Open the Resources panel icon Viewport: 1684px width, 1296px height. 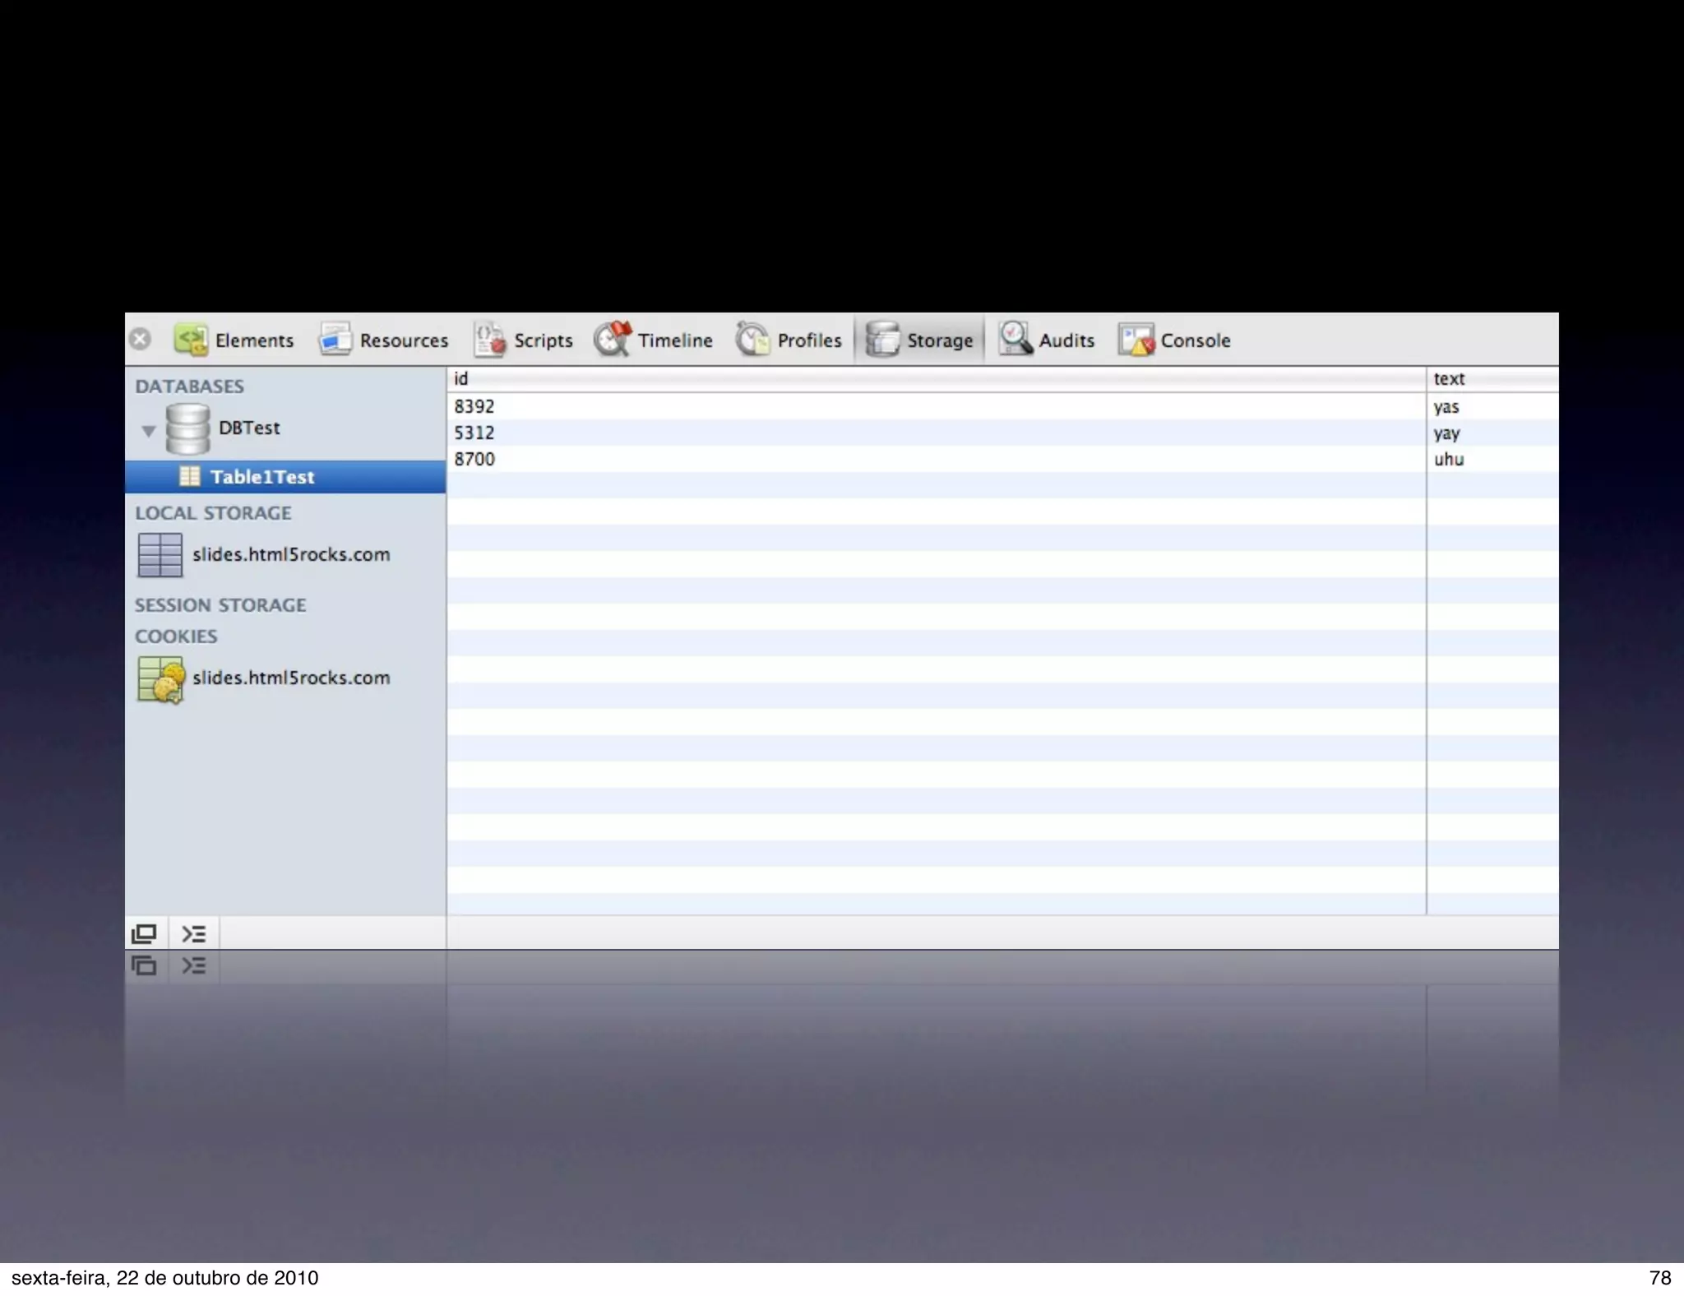(335, 340)
